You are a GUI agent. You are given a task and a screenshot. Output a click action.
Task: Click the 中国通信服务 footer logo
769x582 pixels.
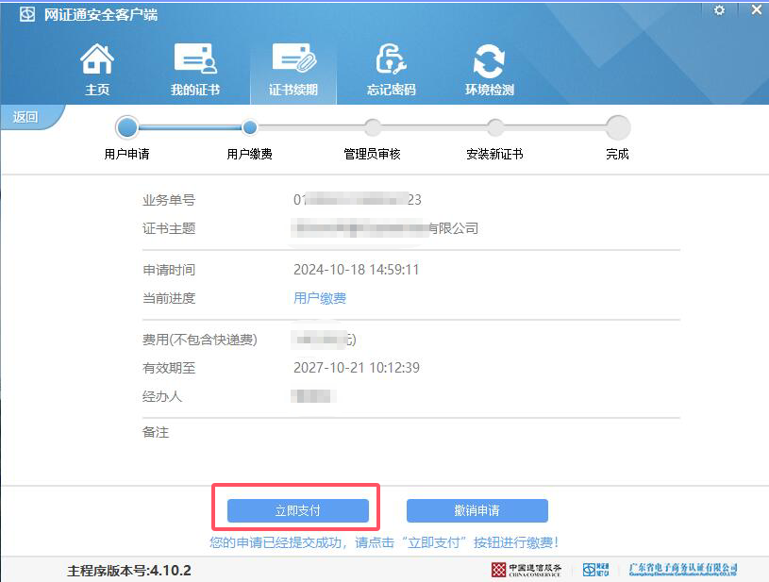pyautogui.click(x=526, y=570)
